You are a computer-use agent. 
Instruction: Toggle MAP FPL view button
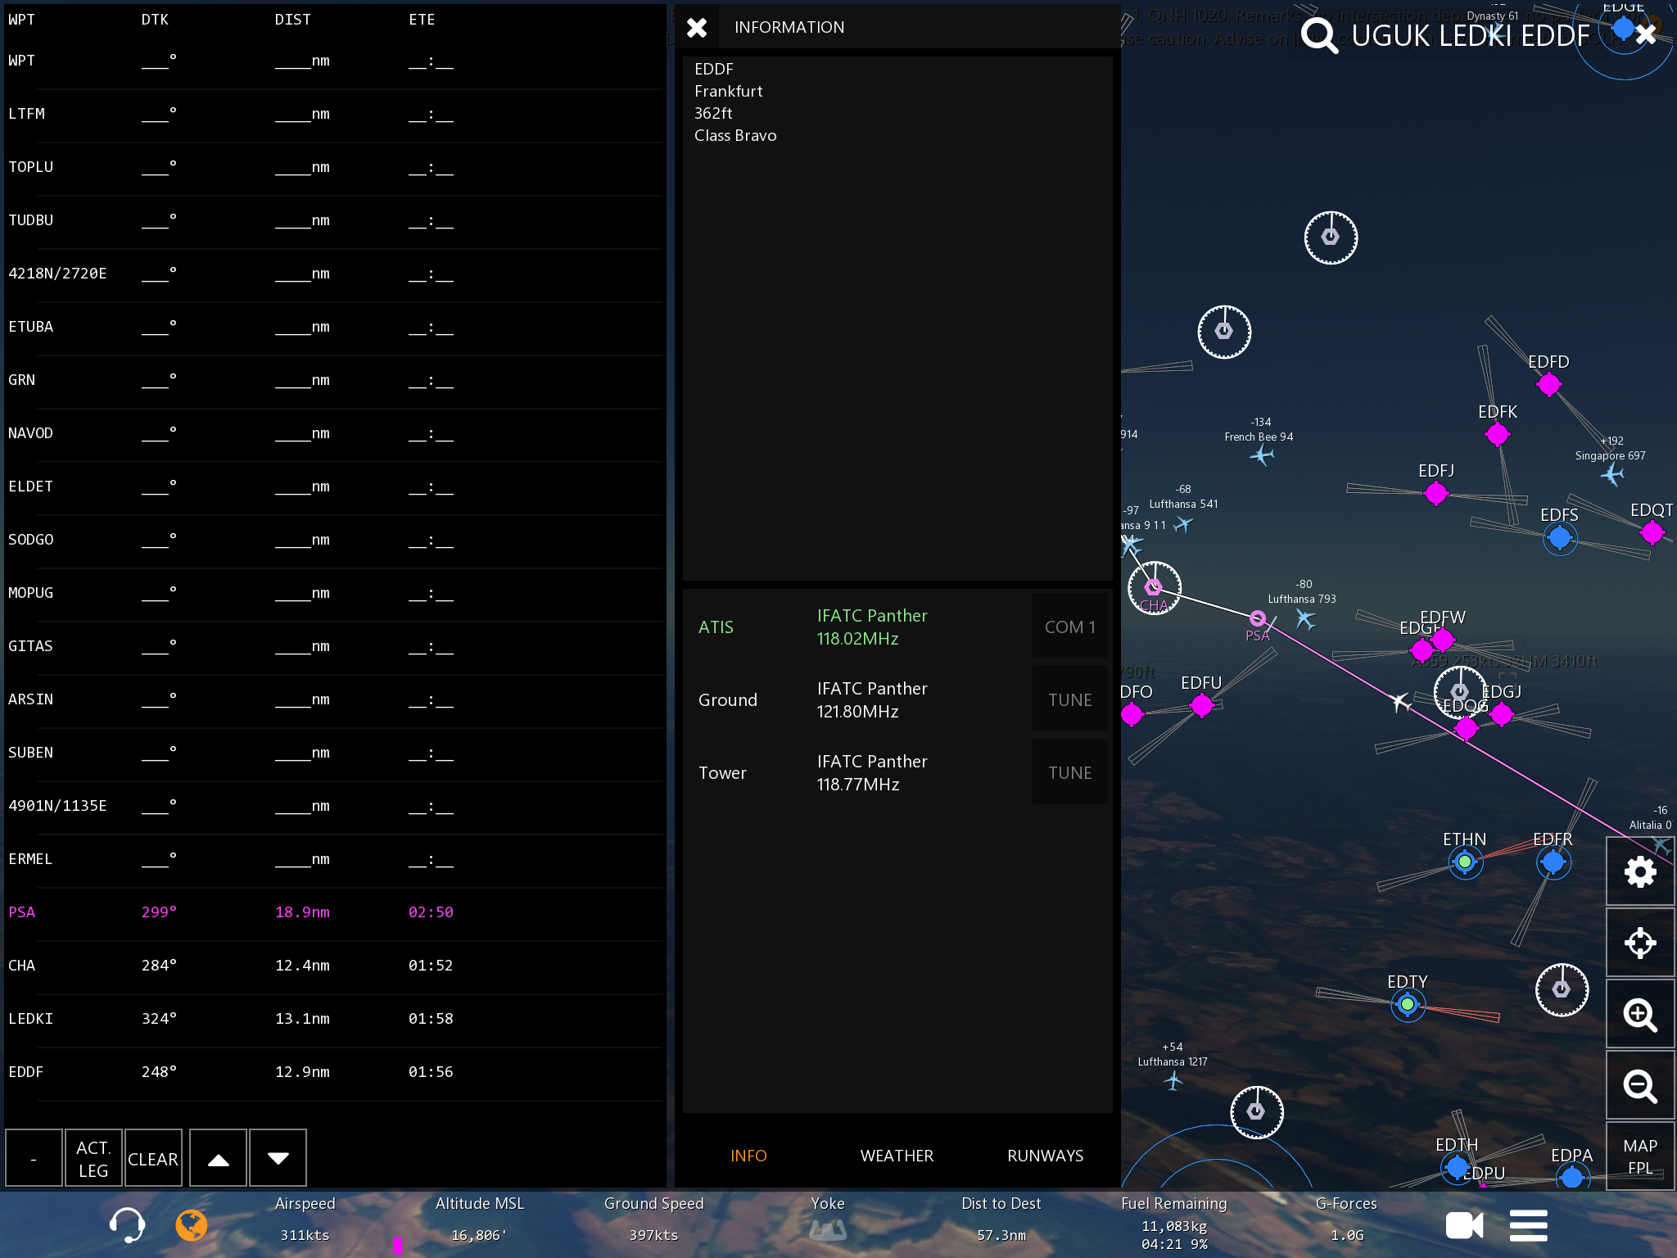pyautogui.click(x=1639, y=1156)
